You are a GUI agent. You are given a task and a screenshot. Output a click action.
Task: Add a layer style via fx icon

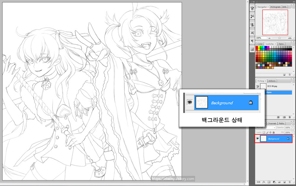pyautogui.click(x=264, y=182)
